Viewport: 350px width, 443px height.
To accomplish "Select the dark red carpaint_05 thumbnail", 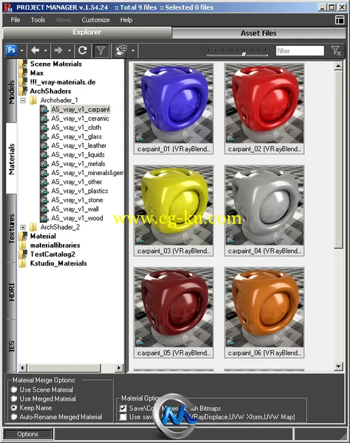I will [x=174, y=312].
